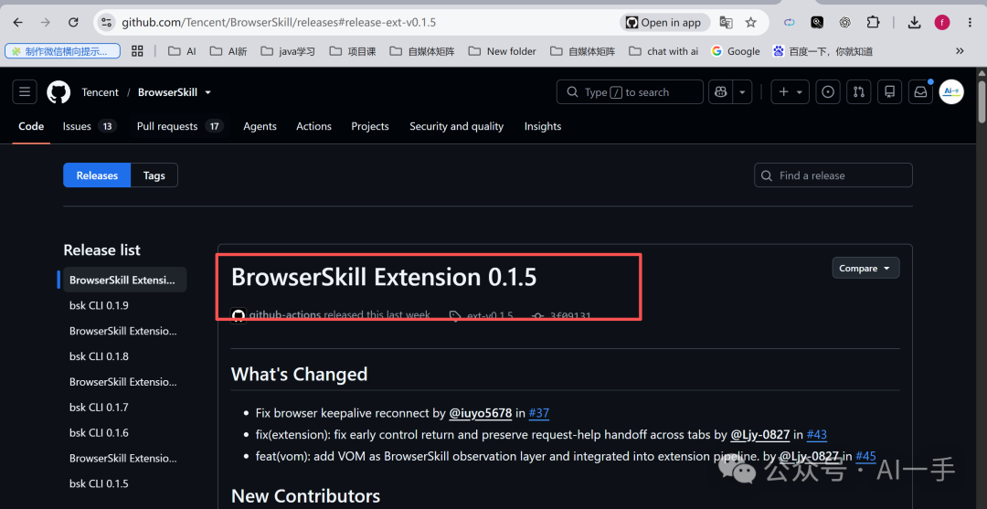
Task: Open the 百度一下 bookmark
Action: click(822, 51)
